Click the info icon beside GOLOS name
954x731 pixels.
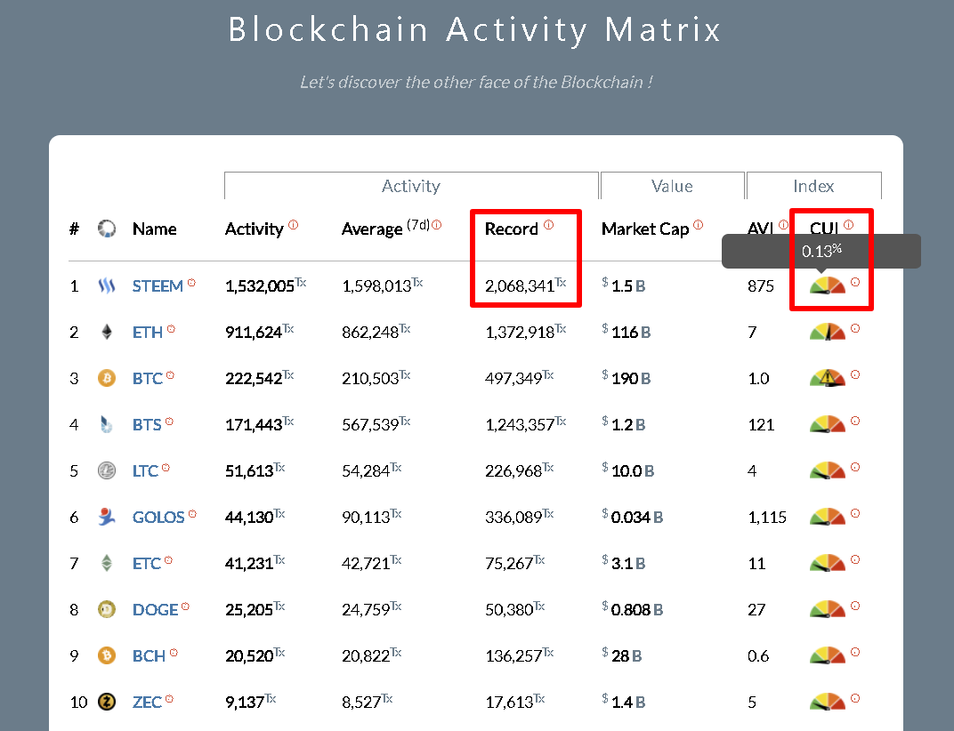point(192,514)
